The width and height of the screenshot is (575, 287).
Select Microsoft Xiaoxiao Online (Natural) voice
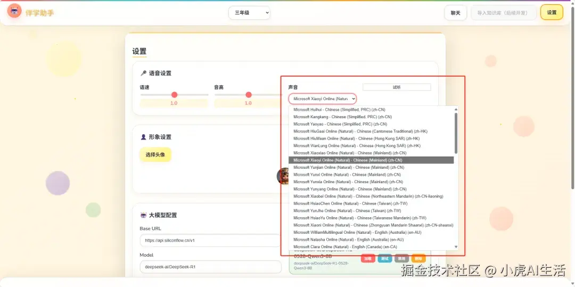[371, 153]
